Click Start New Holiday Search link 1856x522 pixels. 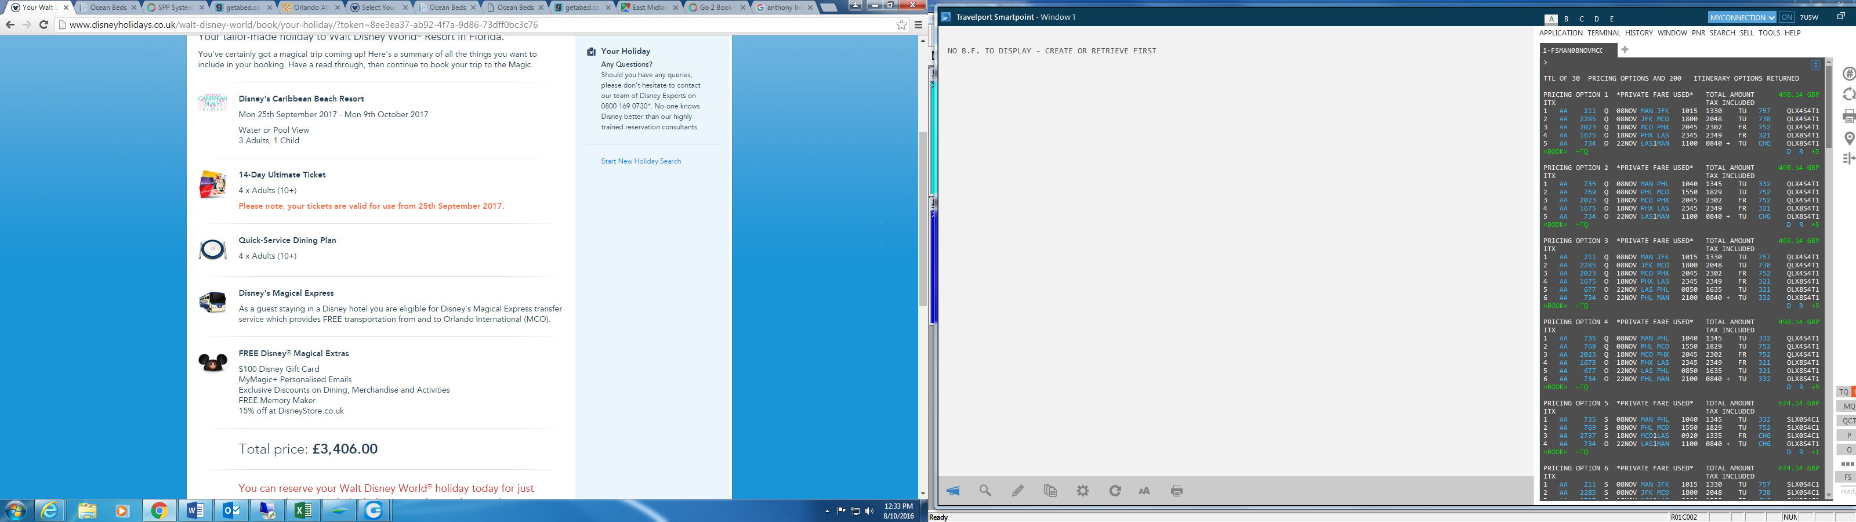coord(641,161)
